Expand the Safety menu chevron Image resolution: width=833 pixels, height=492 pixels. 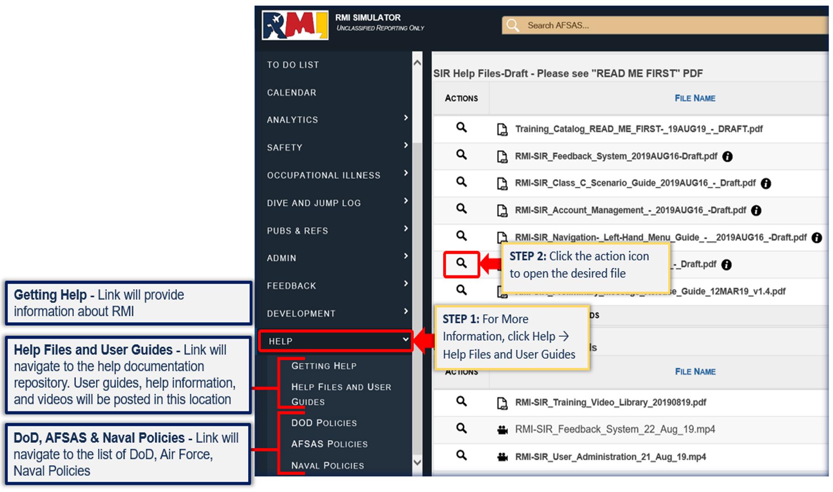[x=406, y=145]
